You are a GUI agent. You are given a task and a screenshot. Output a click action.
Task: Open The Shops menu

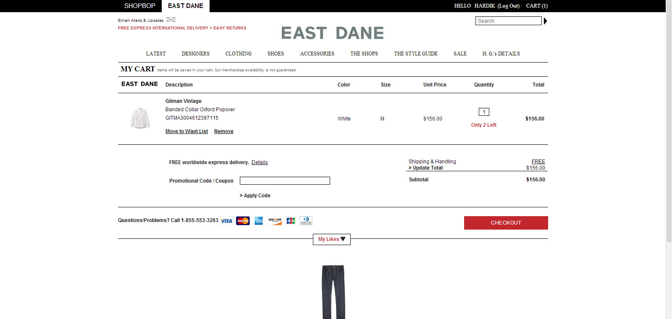(x=364, y=54)
